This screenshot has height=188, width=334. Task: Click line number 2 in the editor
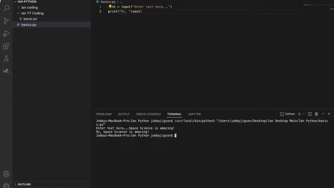point(100,11)
